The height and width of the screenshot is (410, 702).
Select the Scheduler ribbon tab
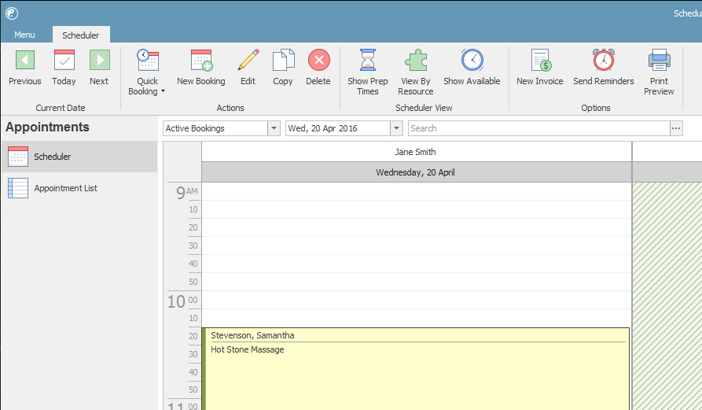(x=81, y=35)
